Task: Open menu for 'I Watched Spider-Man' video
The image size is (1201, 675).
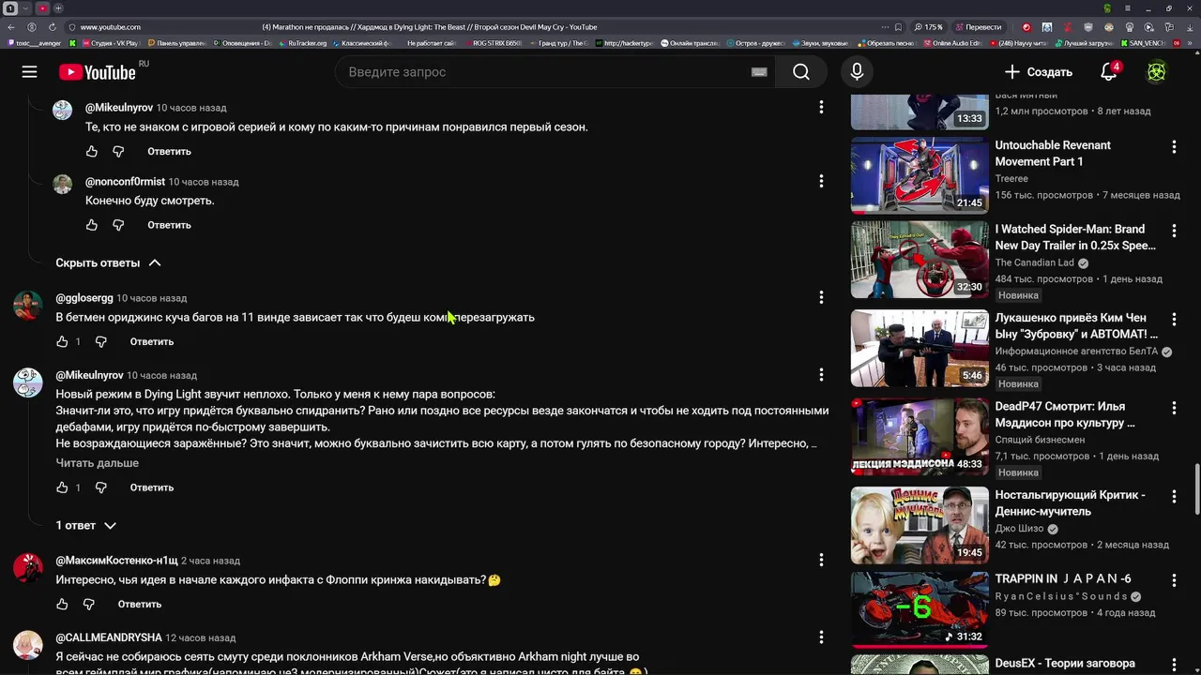Action: coord(1174,231)
